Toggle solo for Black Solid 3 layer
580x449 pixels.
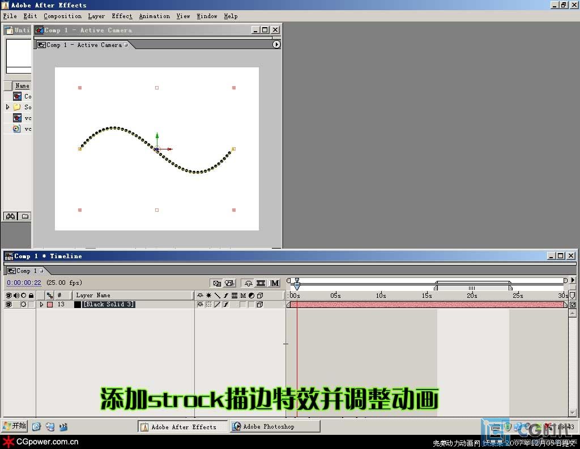click(x=23, y=305)
